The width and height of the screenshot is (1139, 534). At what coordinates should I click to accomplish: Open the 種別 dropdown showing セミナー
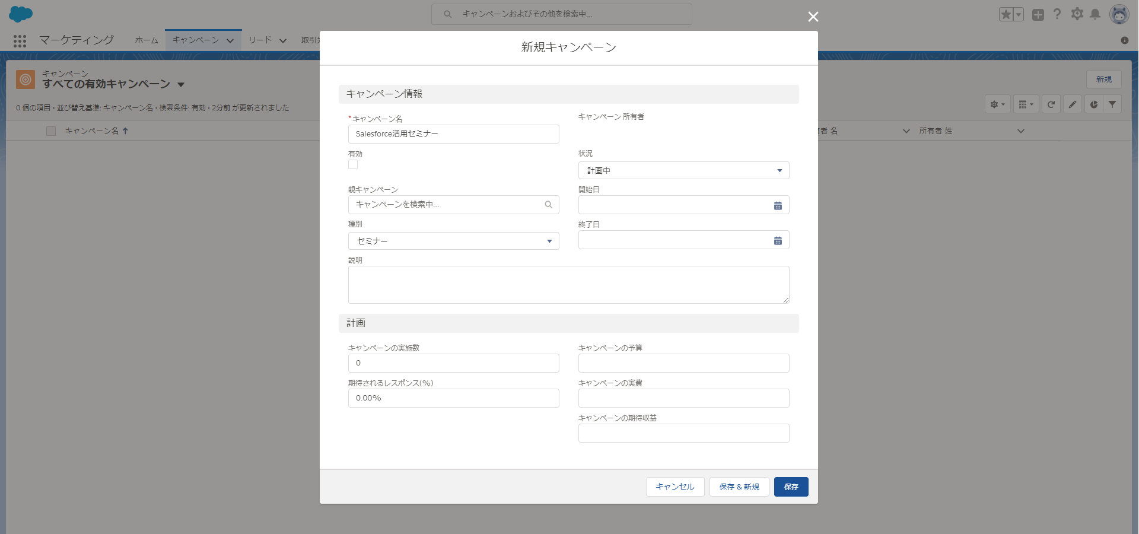[453, 241]
